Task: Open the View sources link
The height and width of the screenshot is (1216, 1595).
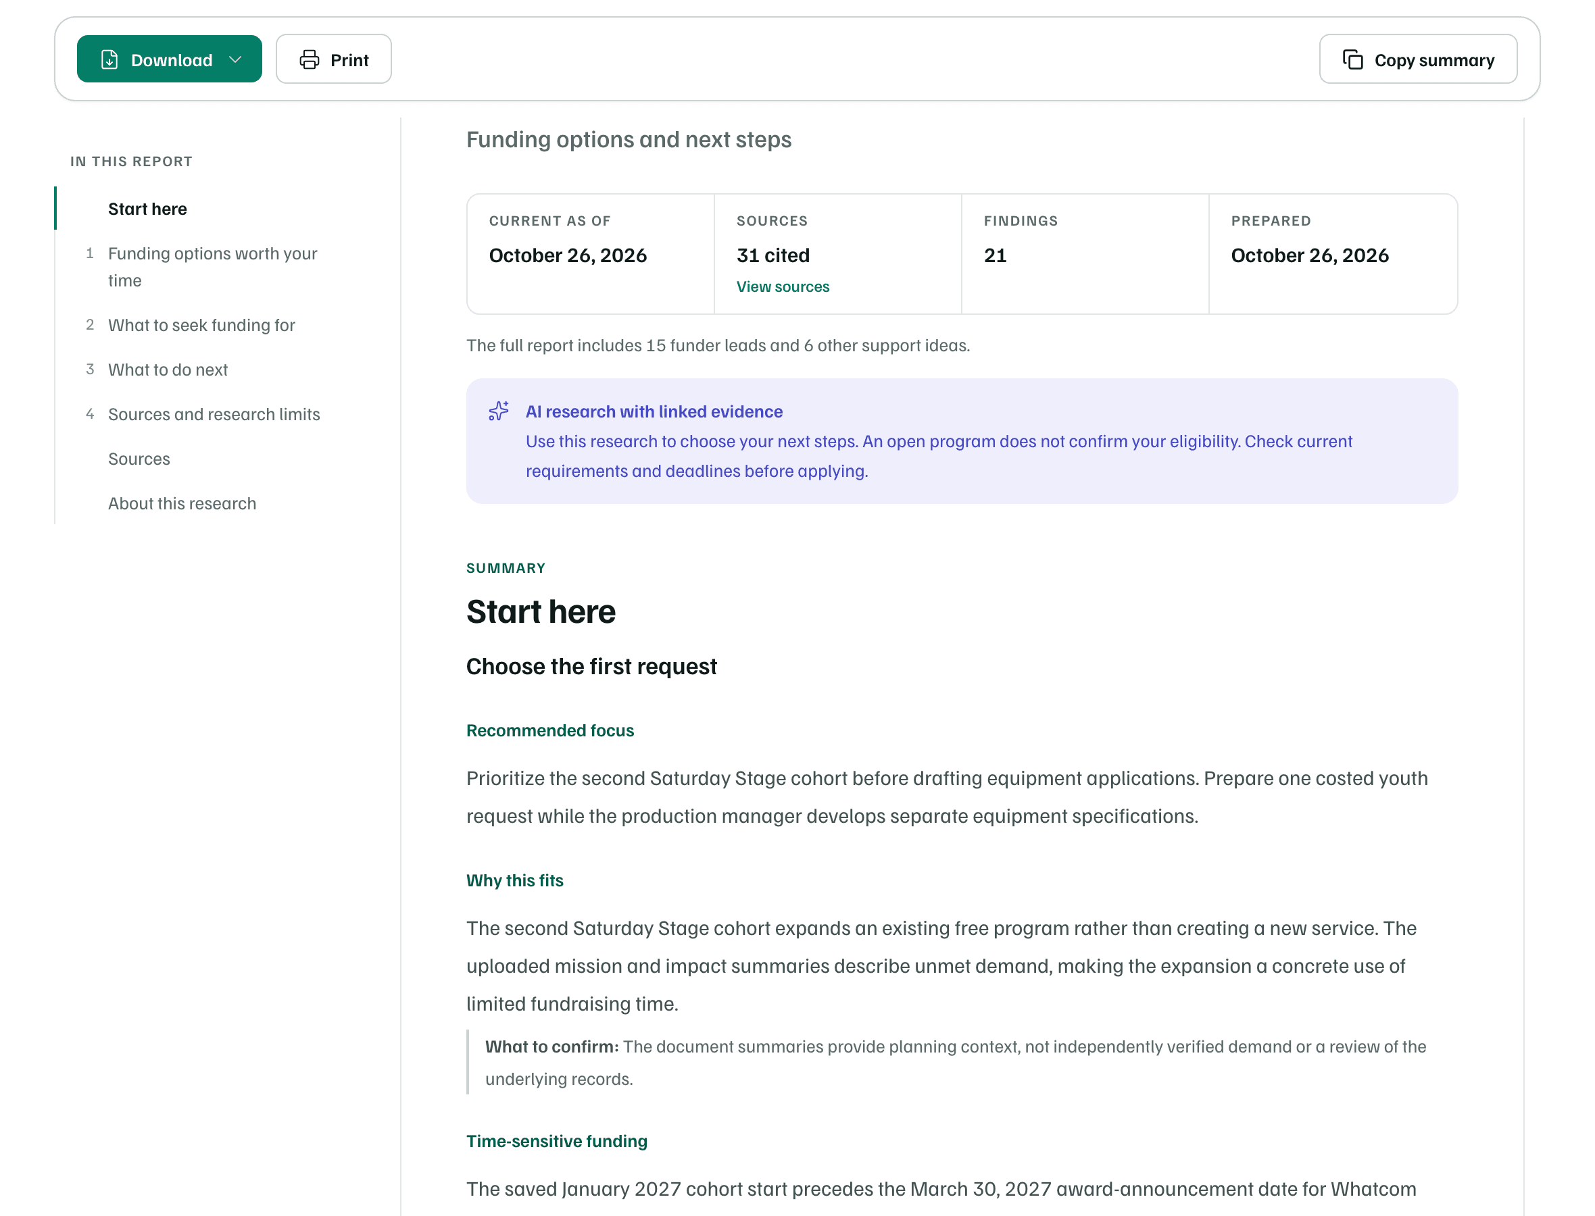Action: tap(782, 286)
